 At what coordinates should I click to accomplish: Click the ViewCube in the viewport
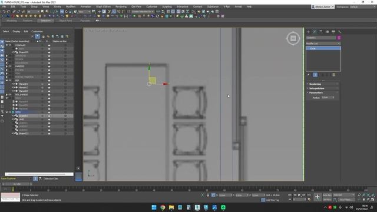pyautogui.click(x=293, y=38)
